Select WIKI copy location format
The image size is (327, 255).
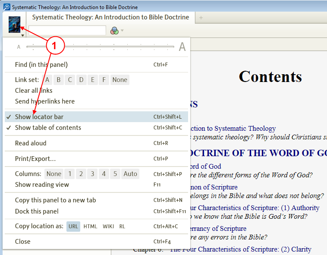pos(108,227)
